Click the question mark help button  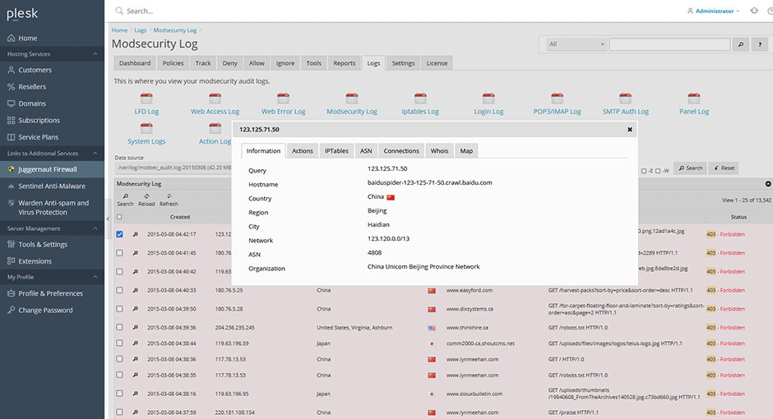760,44
